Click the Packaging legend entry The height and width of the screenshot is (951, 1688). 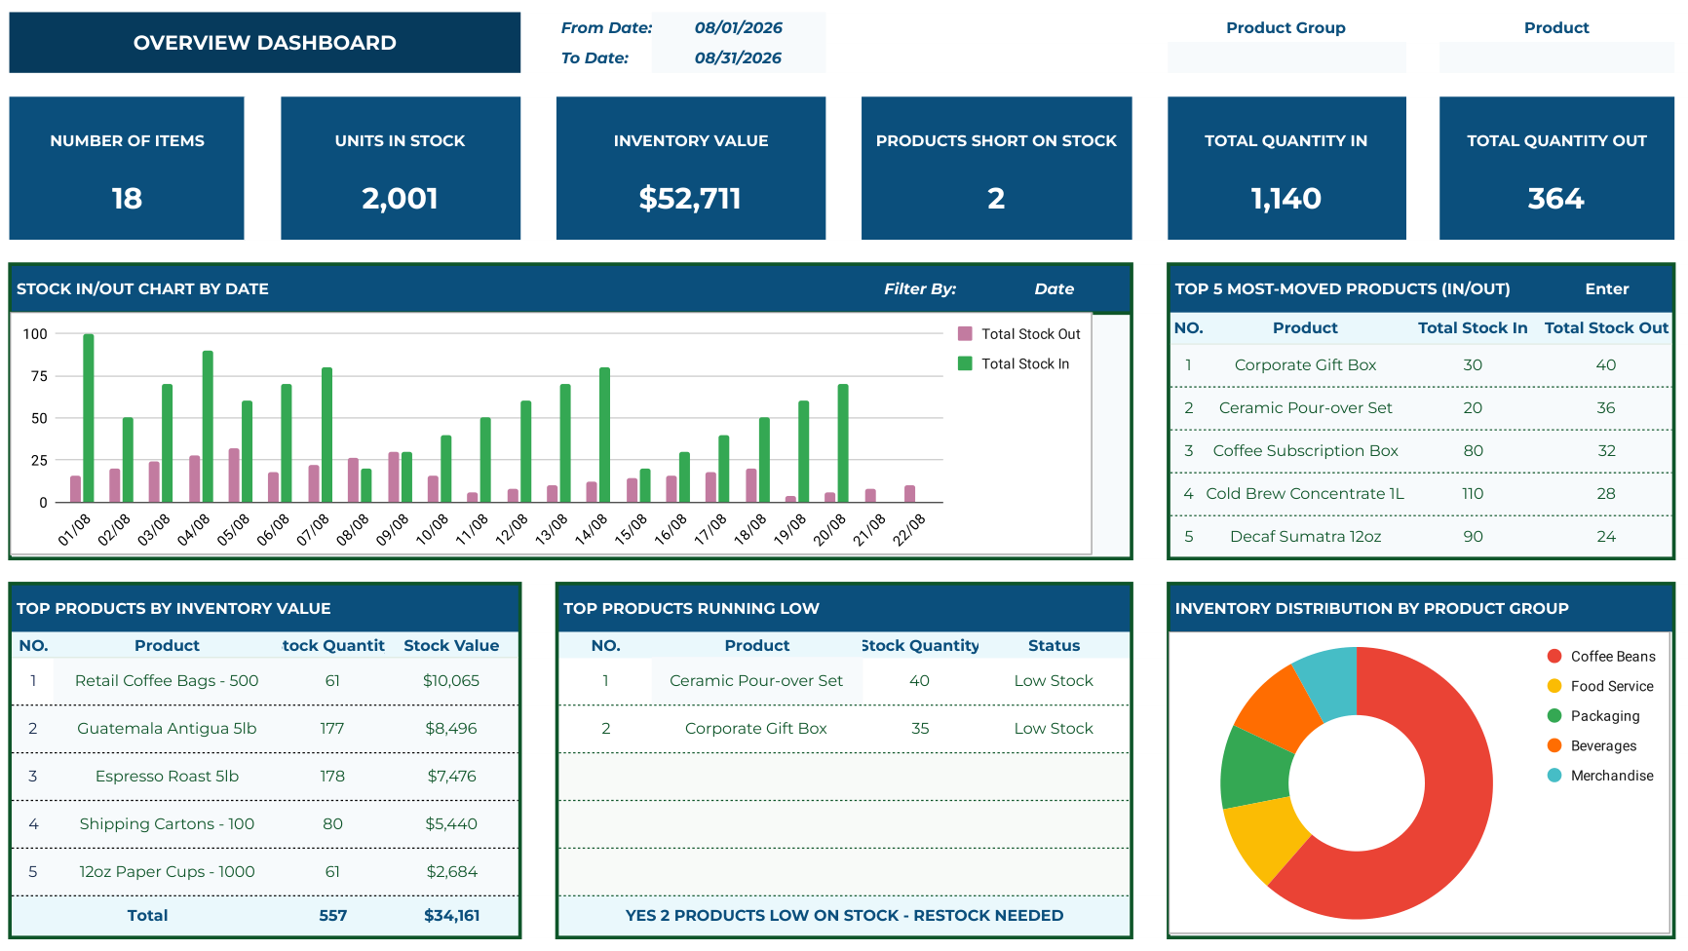point(1593,716)
